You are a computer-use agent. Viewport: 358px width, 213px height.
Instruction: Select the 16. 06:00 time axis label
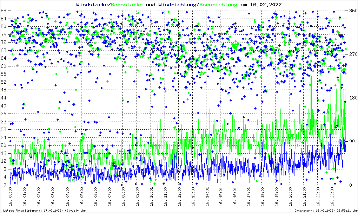click(x=95, y=197)
